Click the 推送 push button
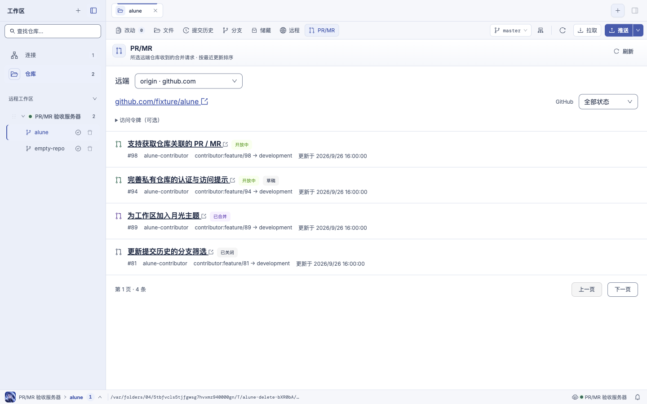The image size is (647, 404). (x=619, y=31)
